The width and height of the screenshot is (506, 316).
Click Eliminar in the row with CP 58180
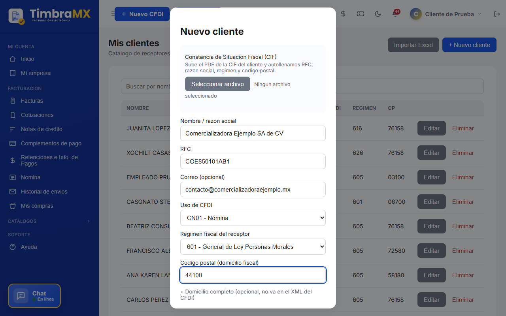tap(463, 275)
